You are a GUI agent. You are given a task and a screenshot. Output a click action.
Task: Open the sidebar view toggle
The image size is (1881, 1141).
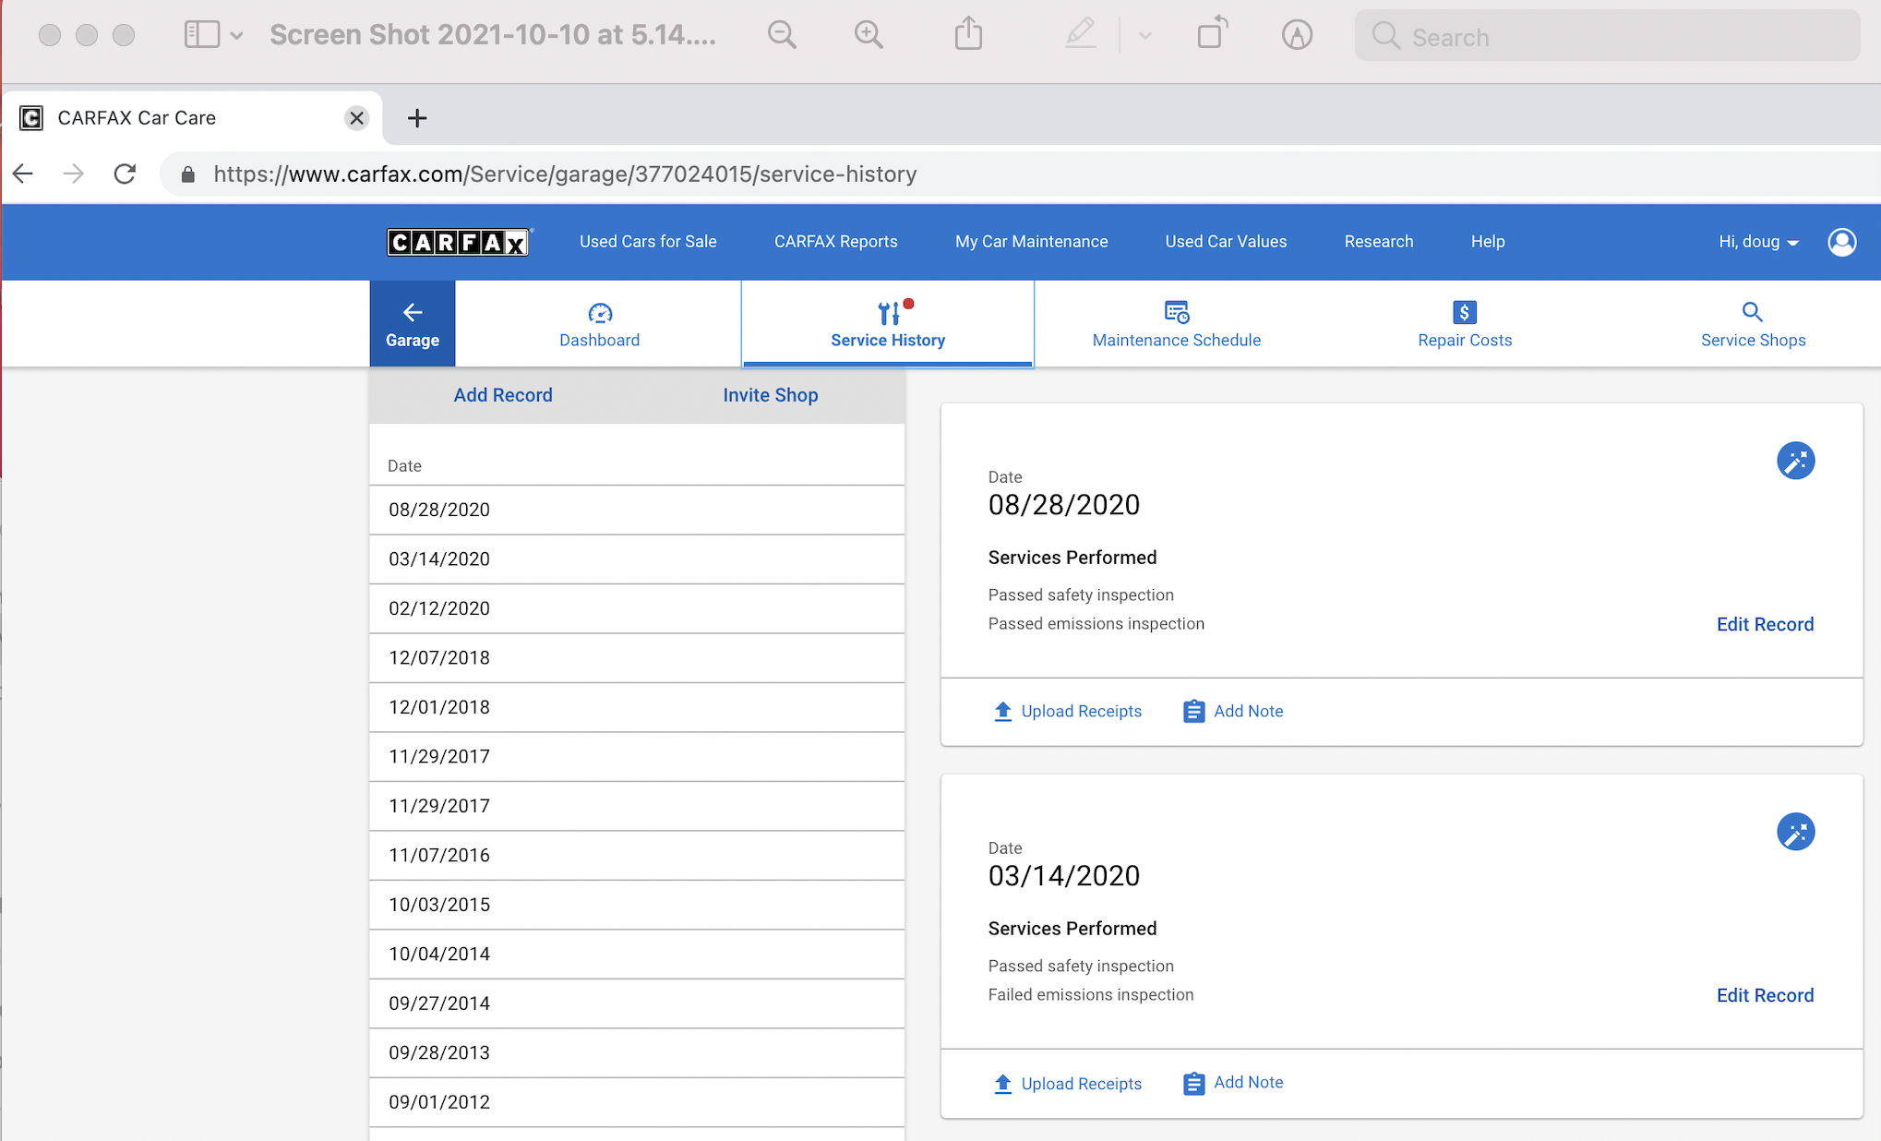[x=202, y=35]
